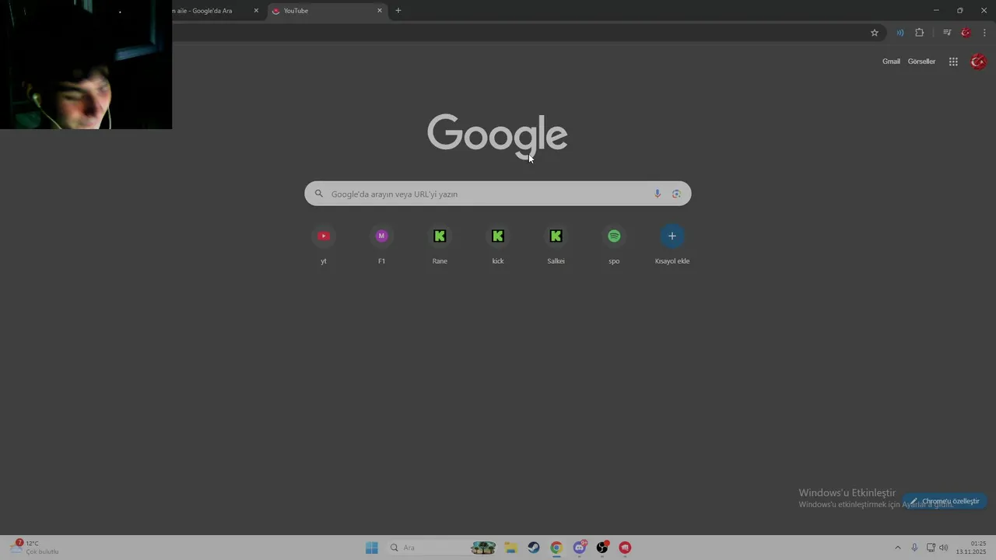Open the Chrome profile avatar in the toolbar

click(966, 33)
